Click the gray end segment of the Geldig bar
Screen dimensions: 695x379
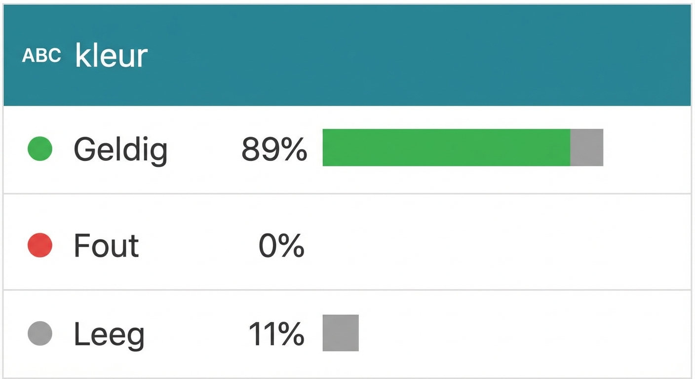(586, 148)
